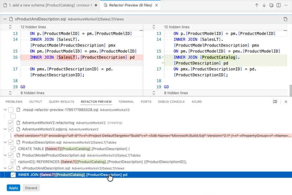
Task: Select the Refactor Preview panel tab
Action: tap(96, 102)
